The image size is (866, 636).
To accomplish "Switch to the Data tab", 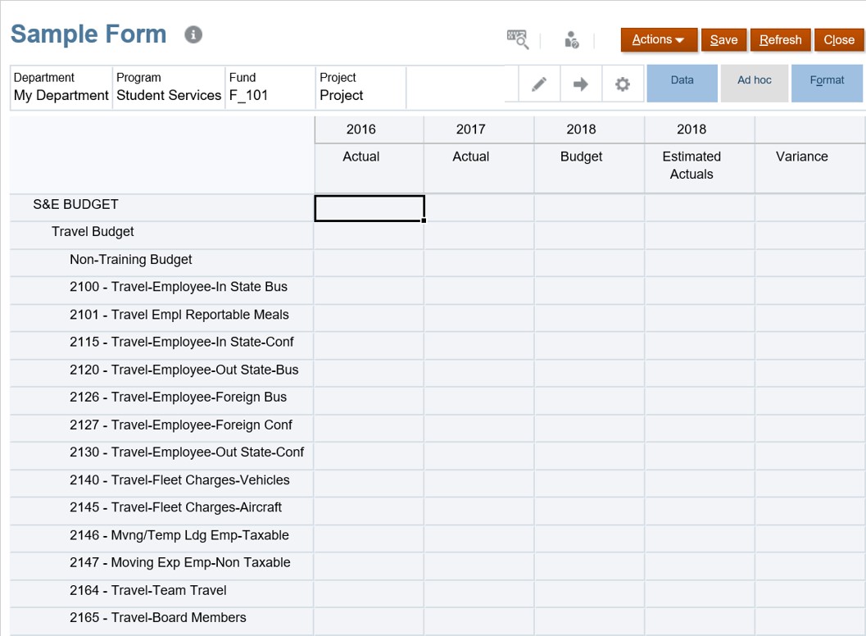I will coord(682,84).
